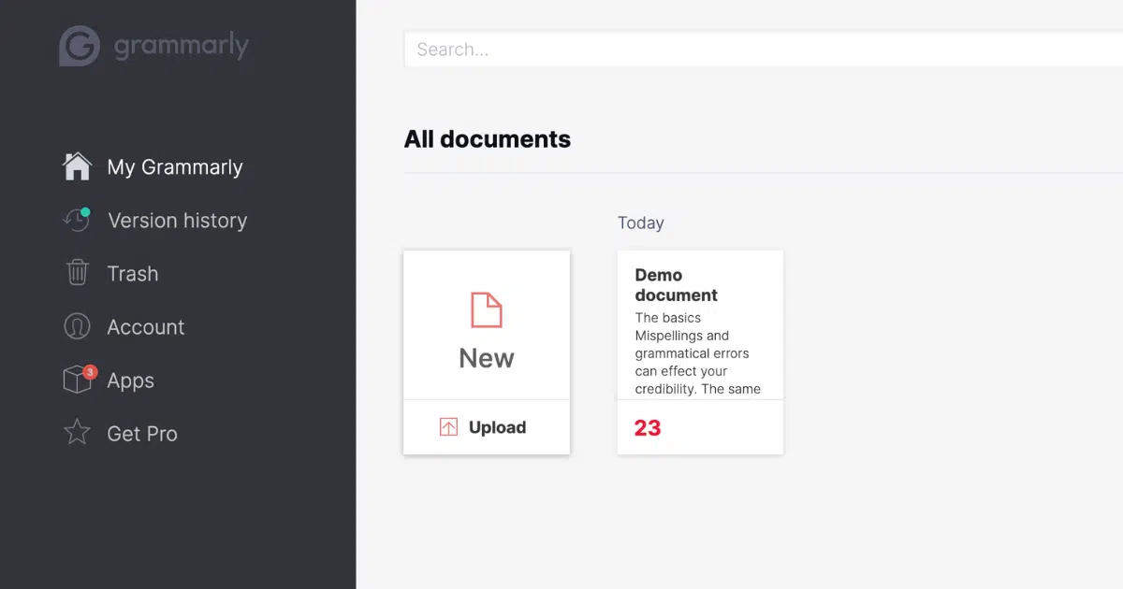Click the Get Pro star icon

(x=77, y=433)
